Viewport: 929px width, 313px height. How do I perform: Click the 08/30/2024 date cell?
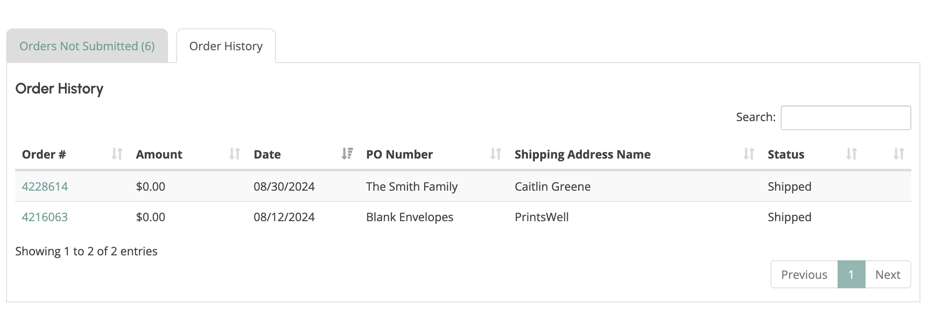(x=284, y=187)
